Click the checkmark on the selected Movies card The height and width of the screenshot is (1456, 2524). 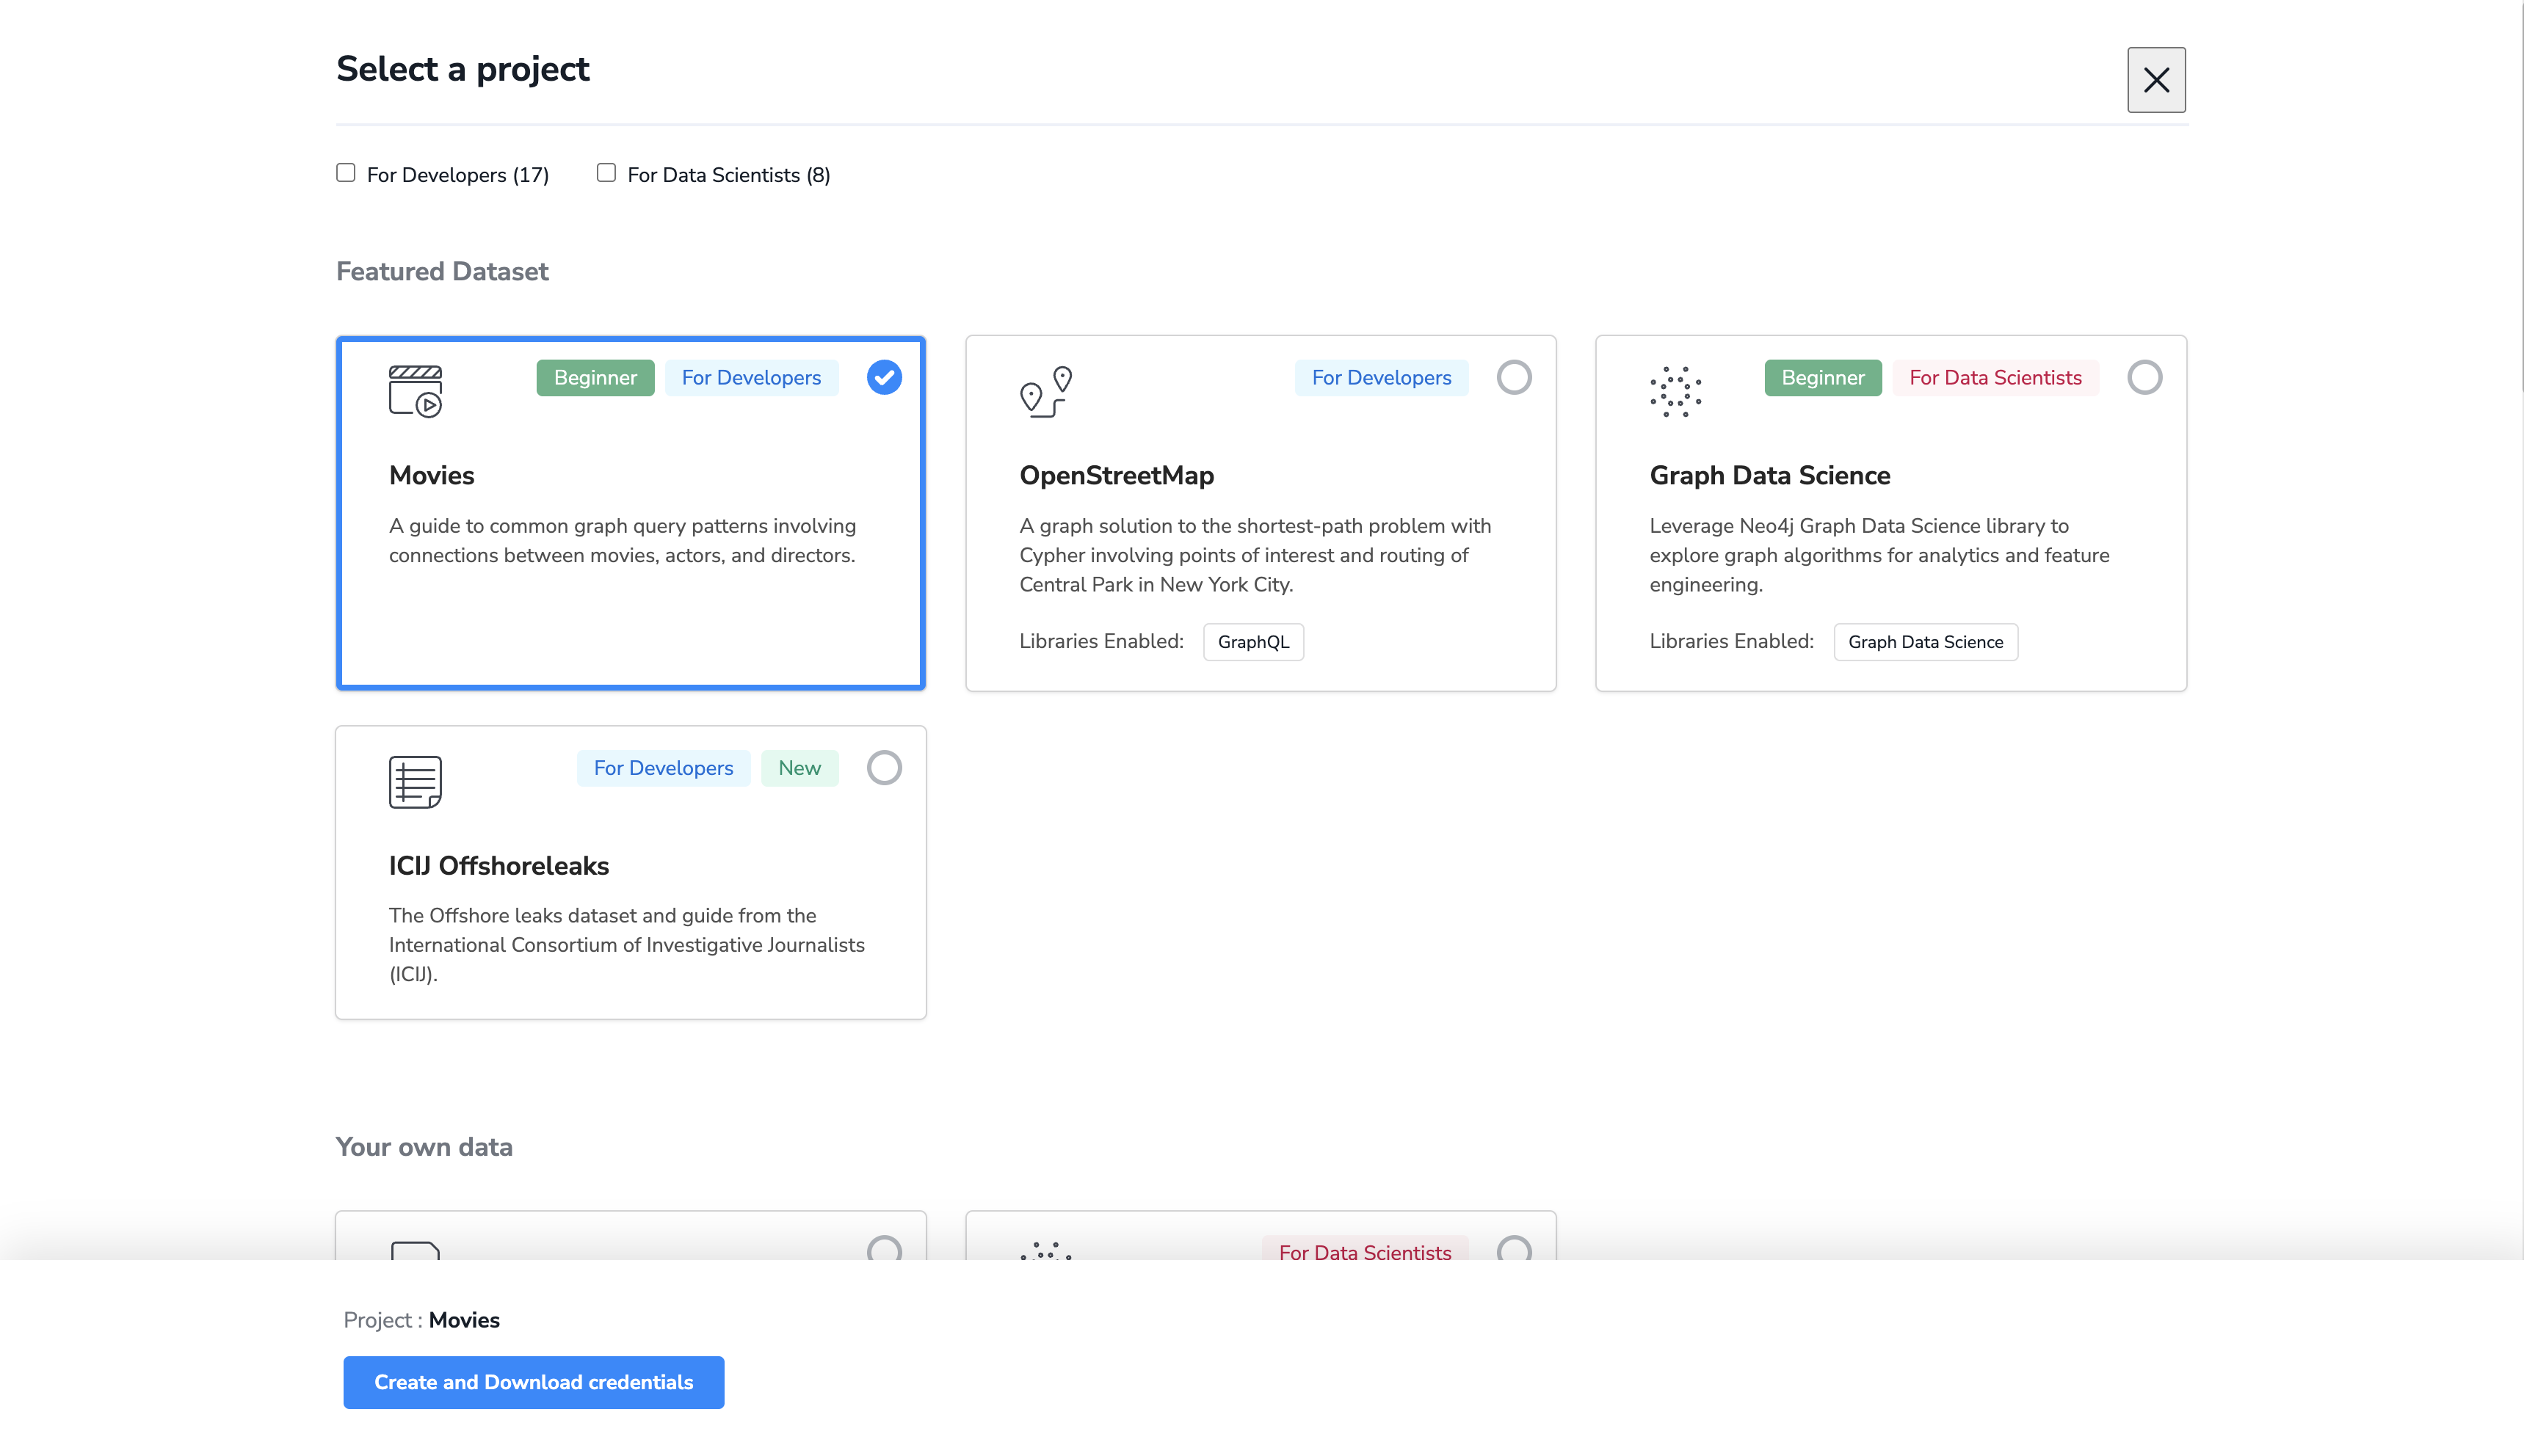point(883,377)
